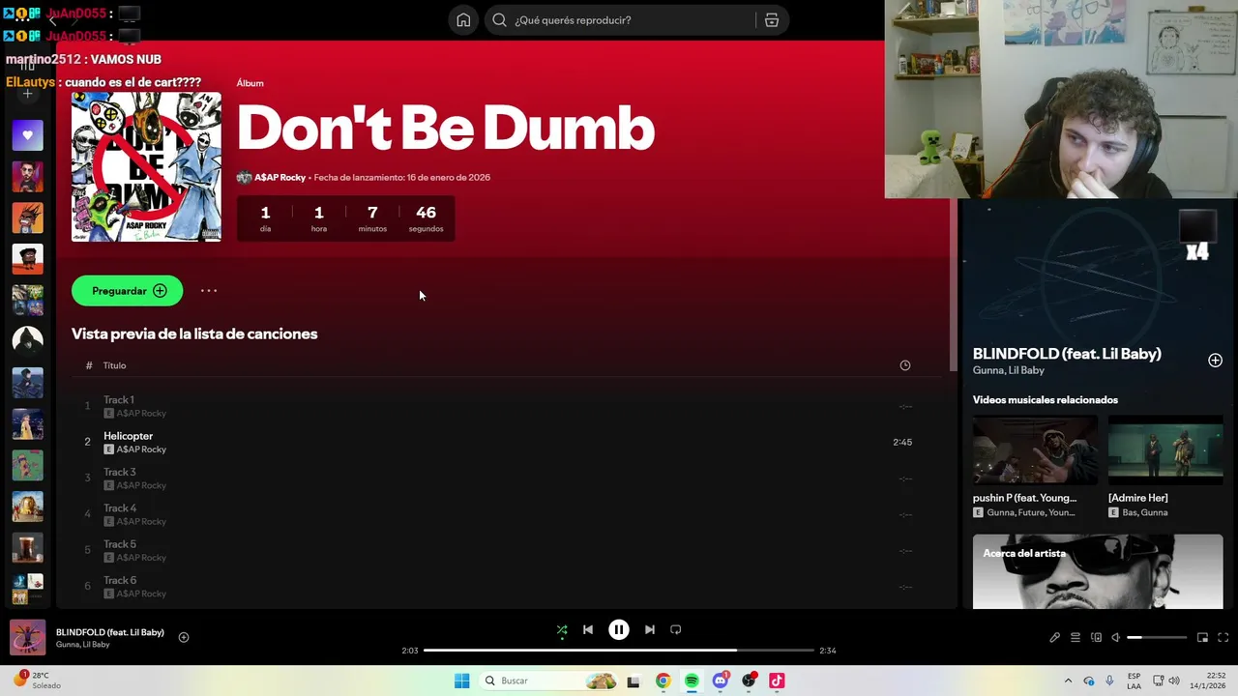Open connect to a device

click(x=1096, y=637)
